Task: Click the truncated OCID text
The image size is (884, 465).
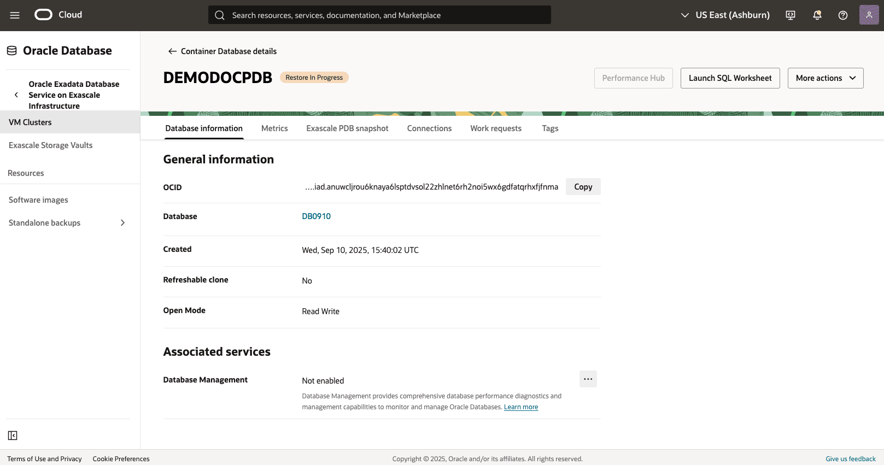Action: (x=431, y=187)
